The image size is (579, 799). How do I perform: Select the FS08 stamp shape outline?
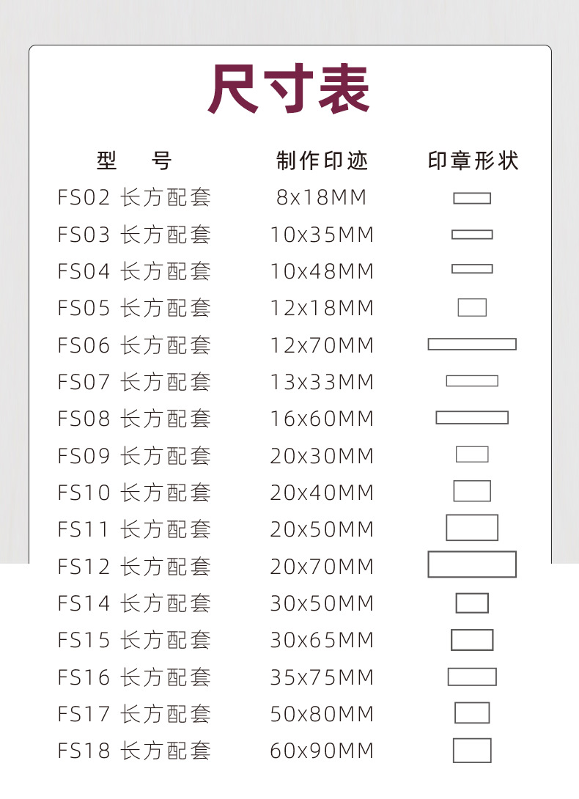(472, 418)
